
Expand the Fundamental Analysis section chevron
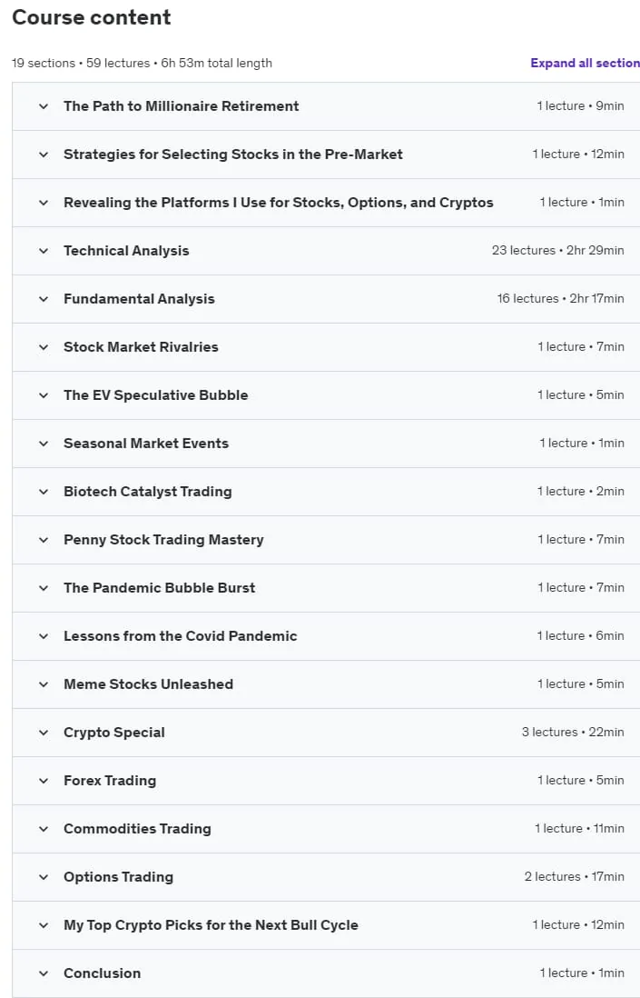click(44, 299)
